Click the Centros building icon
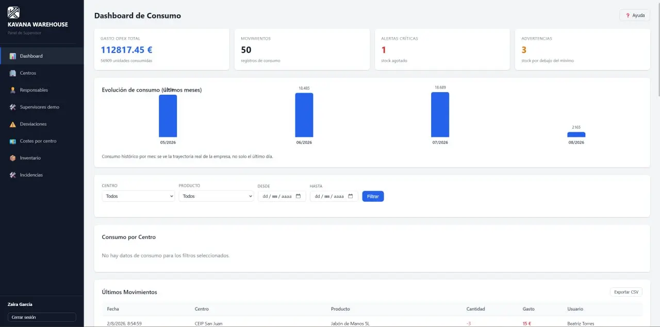 coord(13,73)
